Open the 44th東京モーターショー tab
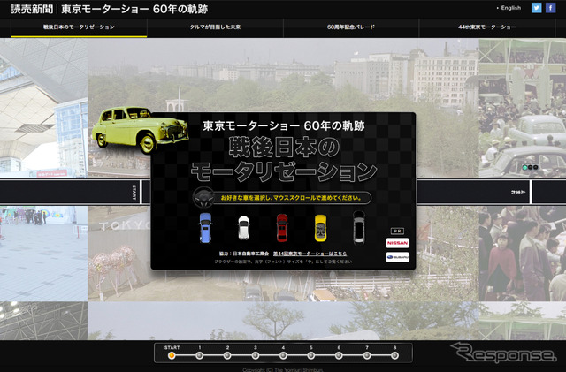Screen dimensions: 566x372 click(x=487, y=27)
